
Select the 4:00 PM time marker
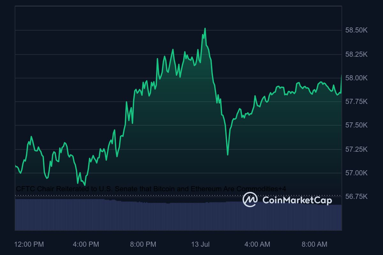86,244
